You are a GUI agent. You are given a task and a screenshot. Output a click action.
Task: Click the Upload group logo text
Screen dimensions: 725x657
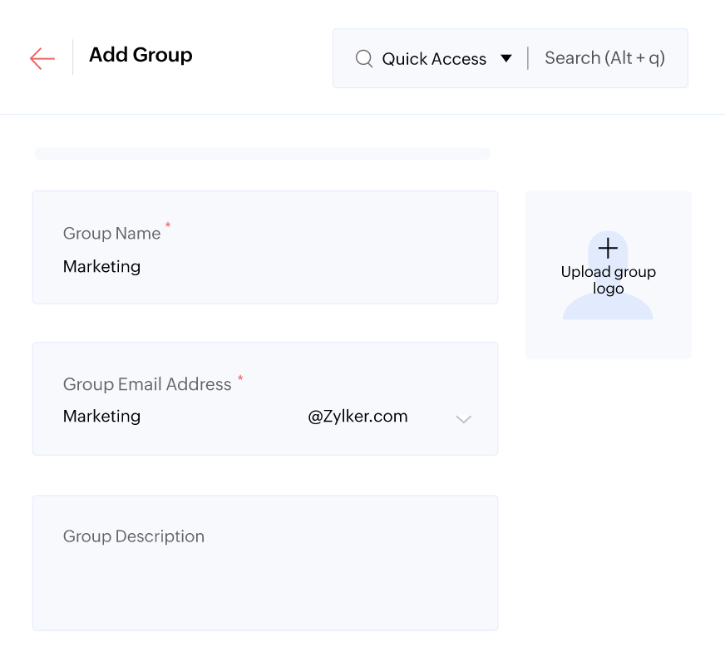click(608, 279)
